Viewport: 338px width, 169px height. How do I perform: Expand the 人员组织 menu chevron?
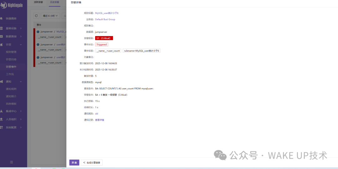pyautogui.click(x=21, y=119)
